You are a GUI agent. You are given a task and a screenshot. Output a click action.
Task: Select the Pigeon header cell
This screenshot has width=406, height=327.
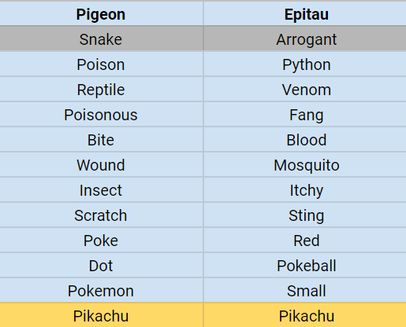101,14
